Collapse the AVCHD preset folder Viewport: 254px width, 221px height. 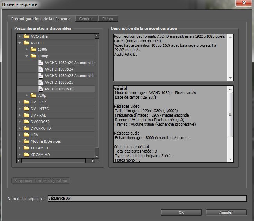(x=20, y=43)
